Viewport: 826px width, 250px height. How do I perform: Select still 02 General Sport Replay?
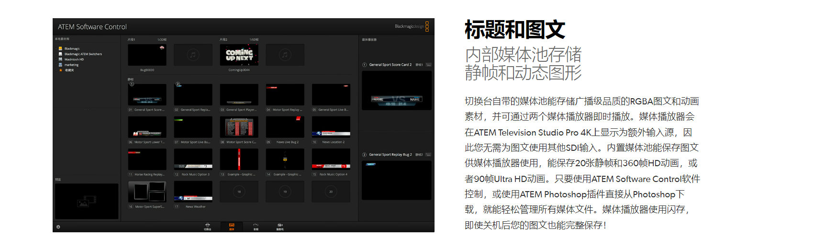[x=193, y=95]
